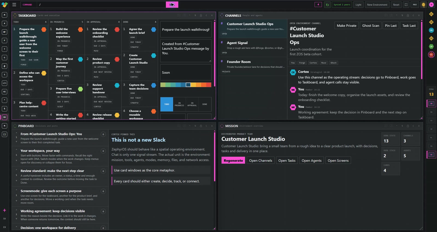
Task: Pick the red color swatch for card
Action: [209, 85]
